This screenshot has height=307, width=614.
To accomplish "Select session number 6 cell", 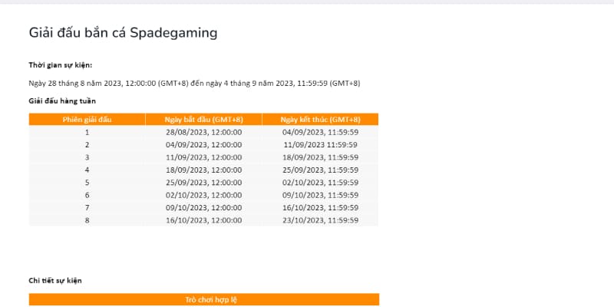I will tap(87, 195).
